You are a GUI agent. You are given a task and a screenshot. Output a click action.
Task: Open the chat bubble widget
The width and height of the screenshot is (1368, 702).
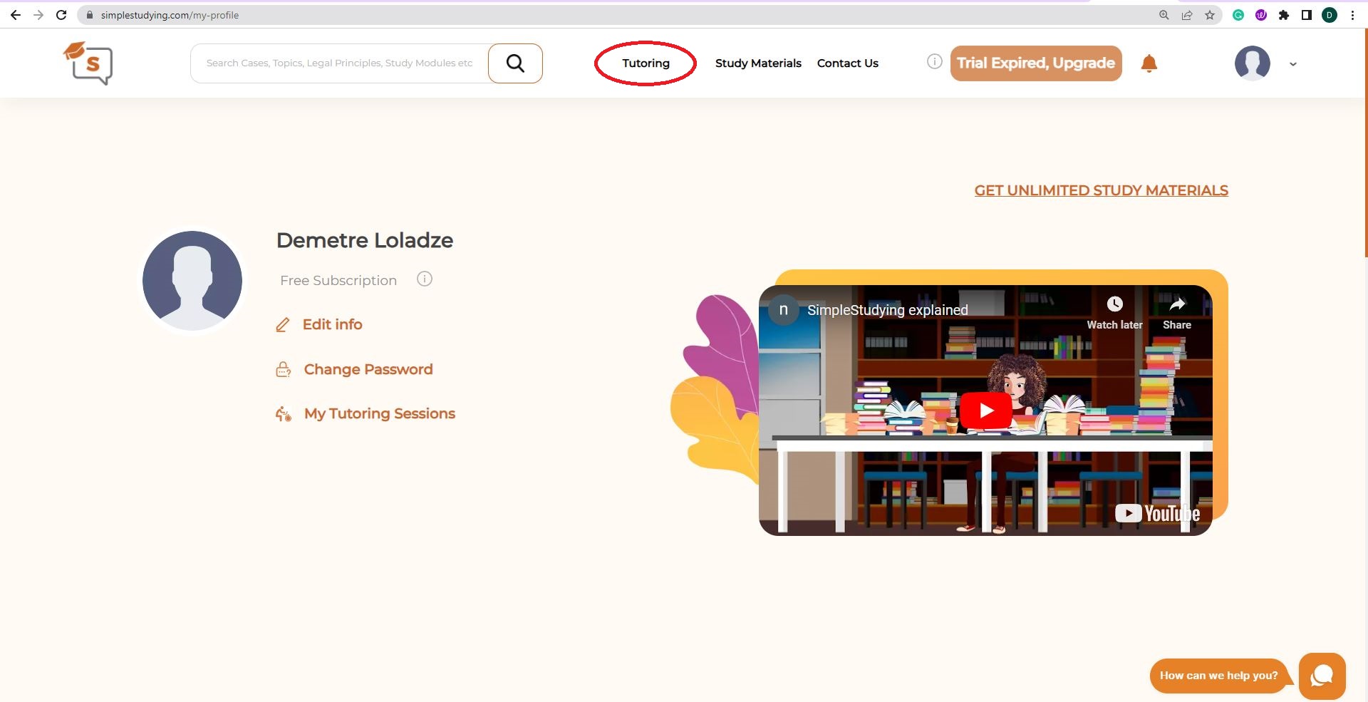pyautogui.click(x=1322, y=676)
